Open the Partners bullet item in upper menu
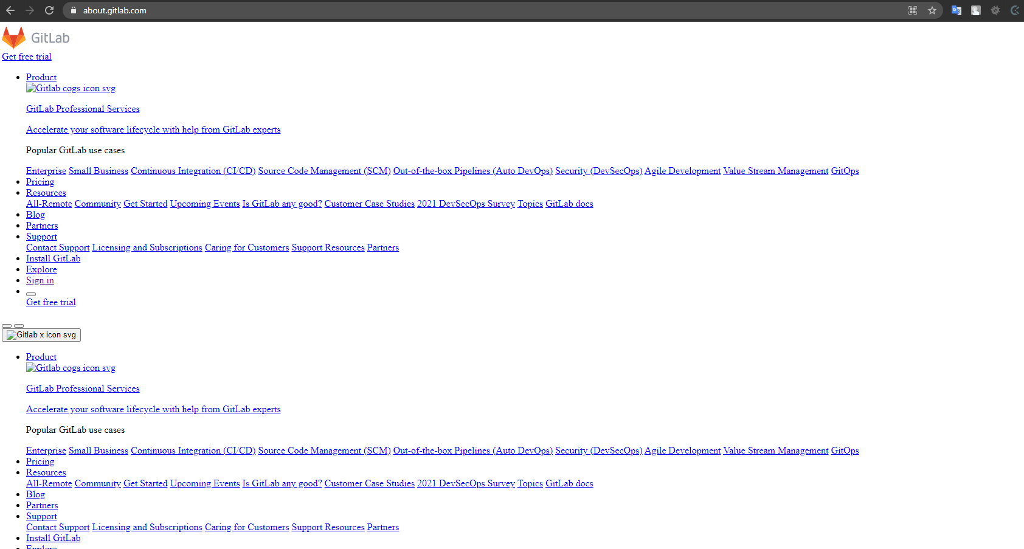 [42, 226]
